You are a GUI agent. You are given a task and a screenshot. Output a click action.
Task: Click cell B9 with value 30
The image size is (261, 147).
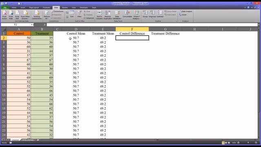[42, 69]
